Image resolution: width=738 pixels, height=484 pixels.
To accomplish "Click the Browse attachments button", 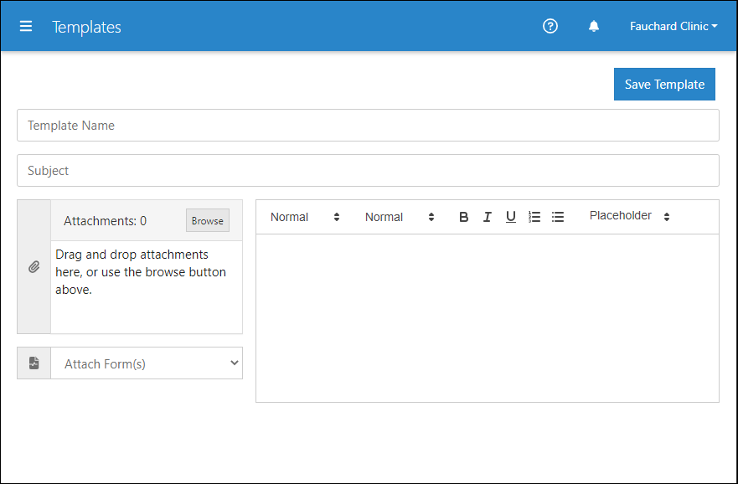I will click(208, 220).
